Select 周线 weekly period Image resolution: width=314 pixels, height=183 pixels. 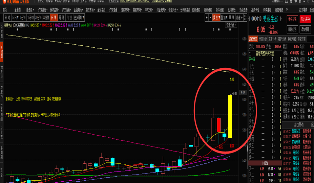61,18
